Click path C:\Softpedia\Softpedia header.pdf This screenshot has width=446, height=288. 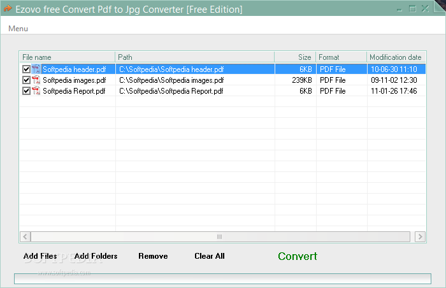[171, 69]
